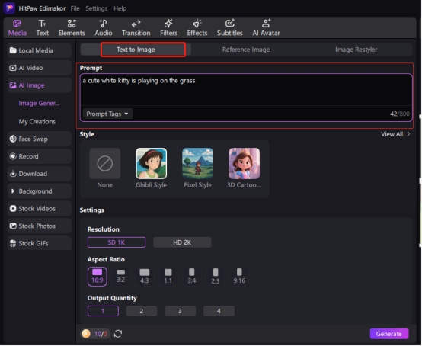Click into the prompt text field
This screenshot has width=422, height=346.
(x=246, y=89)
